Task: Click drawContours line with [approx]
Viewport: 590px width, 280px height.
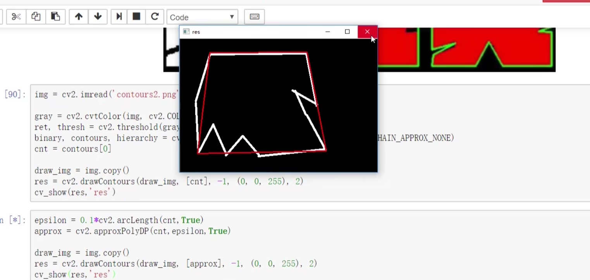Action: tap(176, 263)
